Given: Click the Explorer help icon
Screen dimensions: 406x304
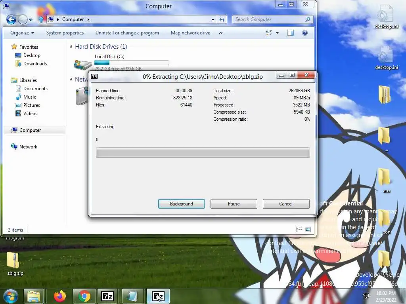Looking at the screenshot, I should coord(305,33).
